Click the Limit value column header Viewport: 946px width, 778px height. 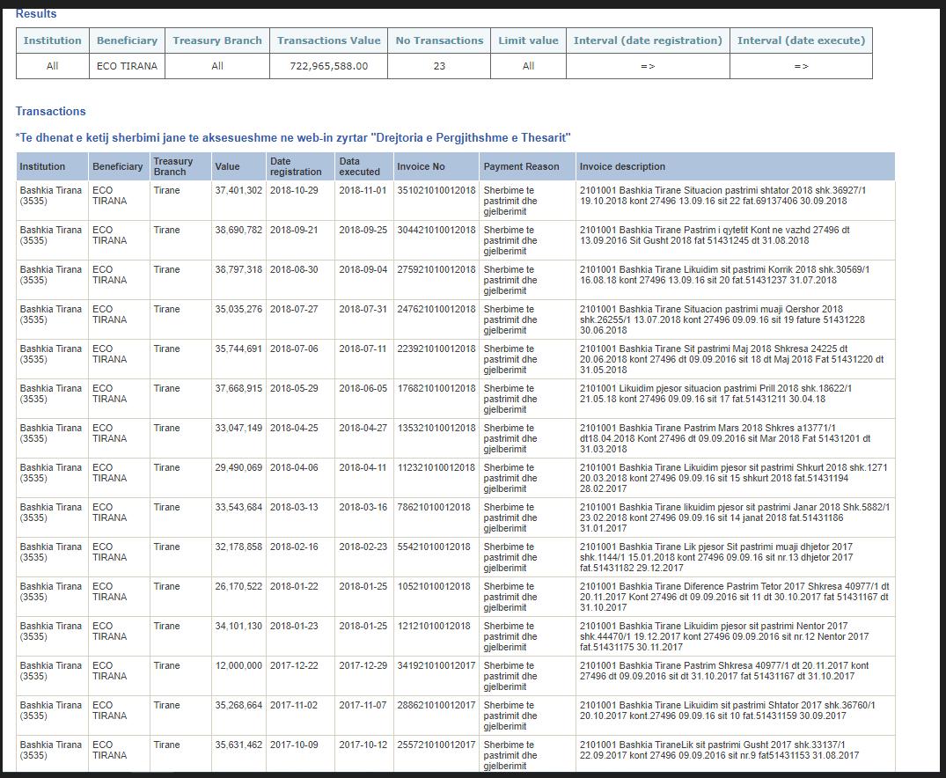pos(528,40)
